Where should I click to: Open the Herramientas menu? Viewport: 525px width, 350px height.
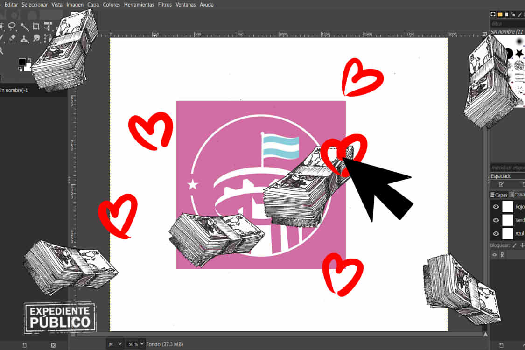coord(139,5)
